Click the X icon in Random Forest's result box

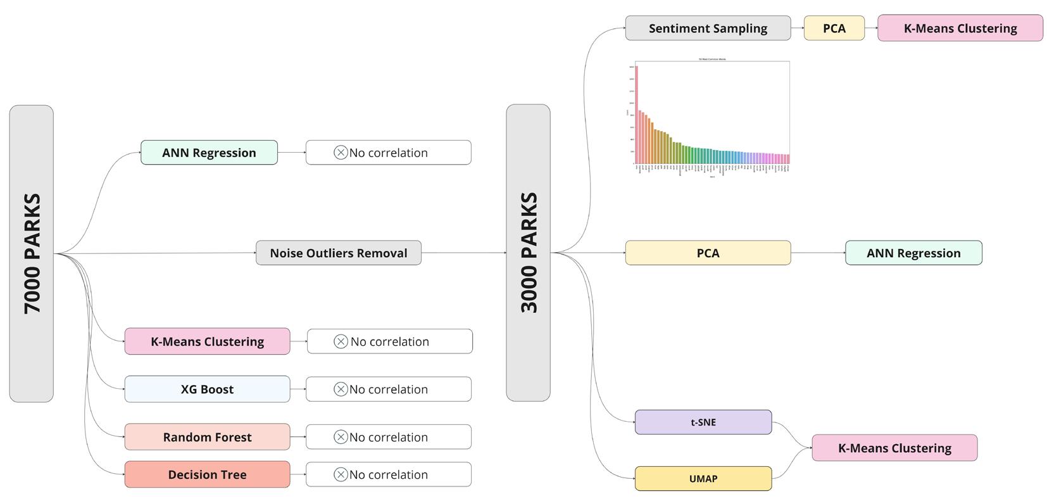tap(341, 437)
